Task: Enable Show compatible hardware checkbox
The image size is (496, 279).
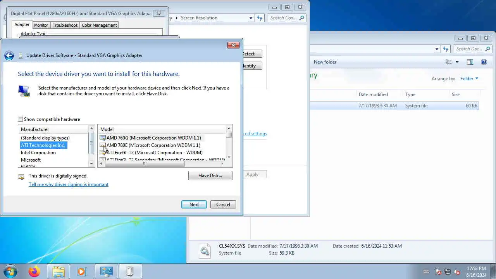Action: click(x=21, y=119)
